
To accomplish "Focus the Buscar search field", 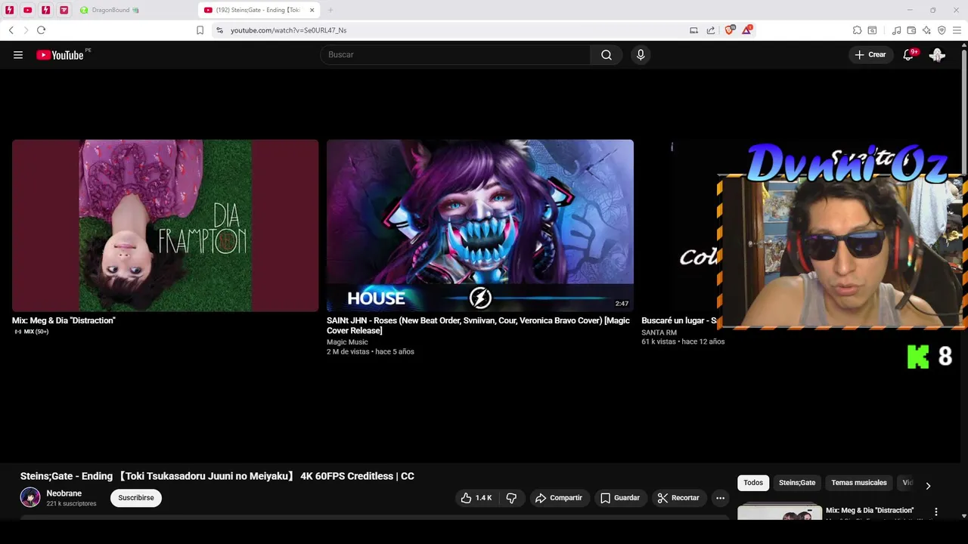I will (x=455, y=54).
